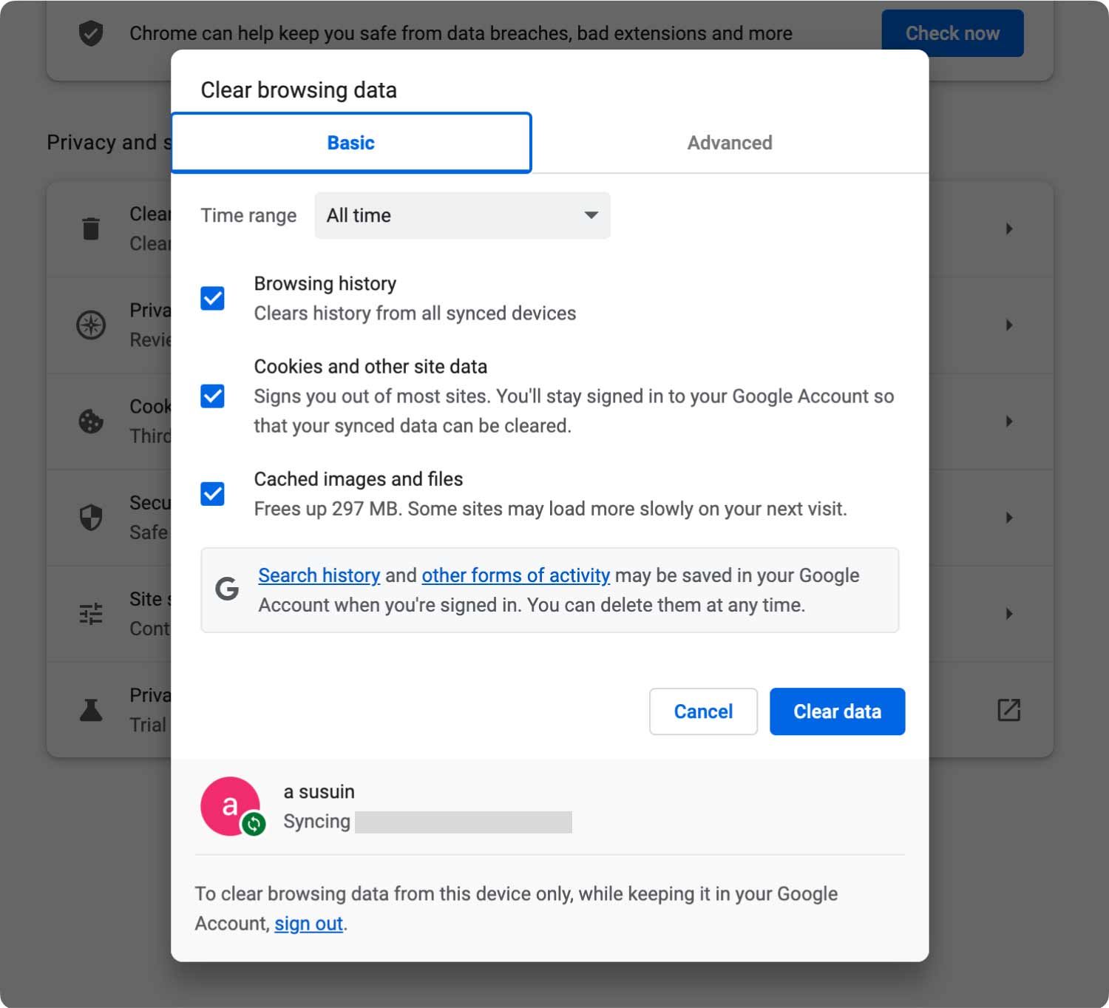The image size is (1109, 1008).
Task: Switch to the Advanced tab
Action: click(730, 143)
